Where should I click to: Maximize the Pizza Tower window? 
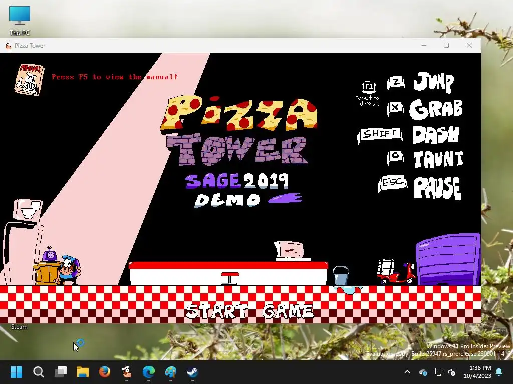click(446, 45)
